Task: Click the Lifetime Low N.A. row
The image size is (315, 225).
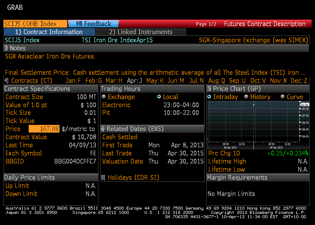Action: pyautogui.click(x=258, y=169)
